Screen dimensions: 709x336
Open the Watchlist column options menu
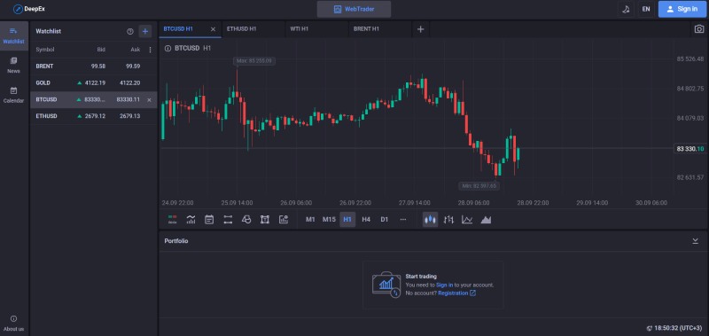[151, 50]
